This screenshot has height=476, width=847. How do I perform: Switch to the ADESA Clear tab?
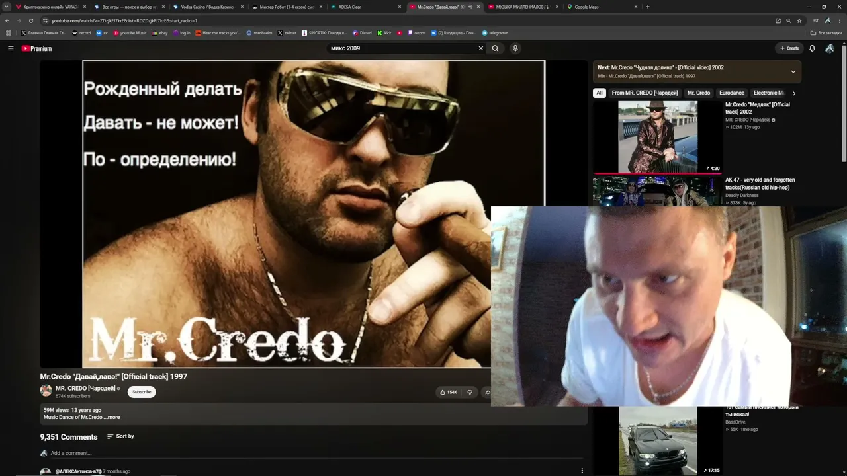point(366,7)
